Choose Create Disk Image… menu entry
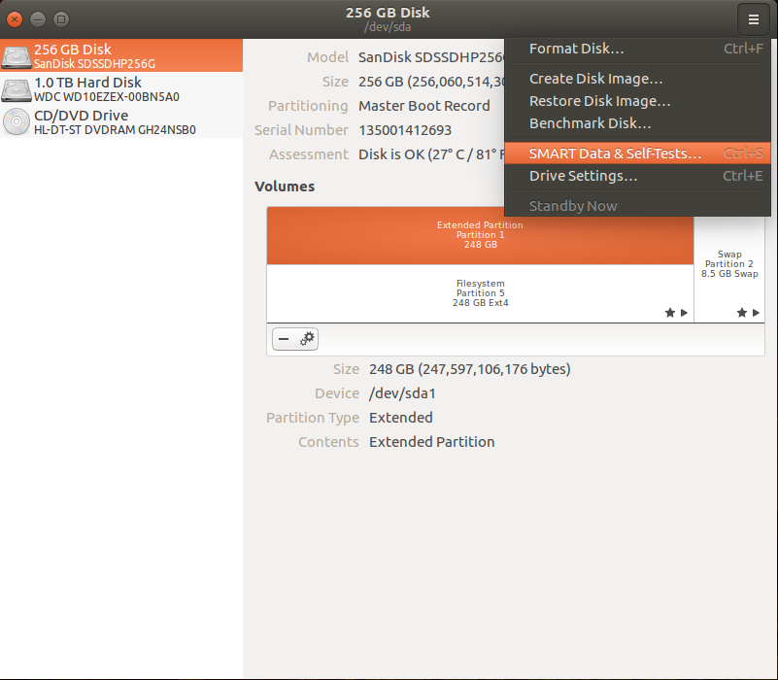 (x=637, y=79)
